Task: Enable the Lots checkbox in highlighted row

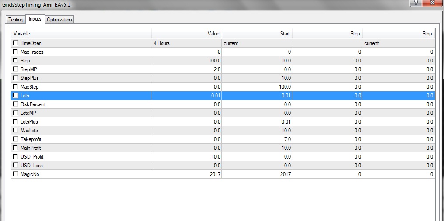Action: (x=16, y=96)
